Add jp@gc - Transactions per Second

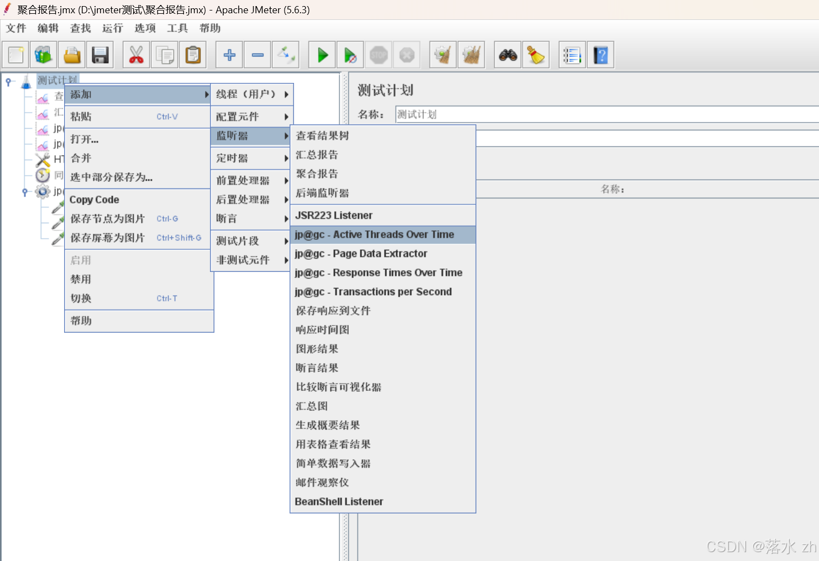(x=383, y=292)
